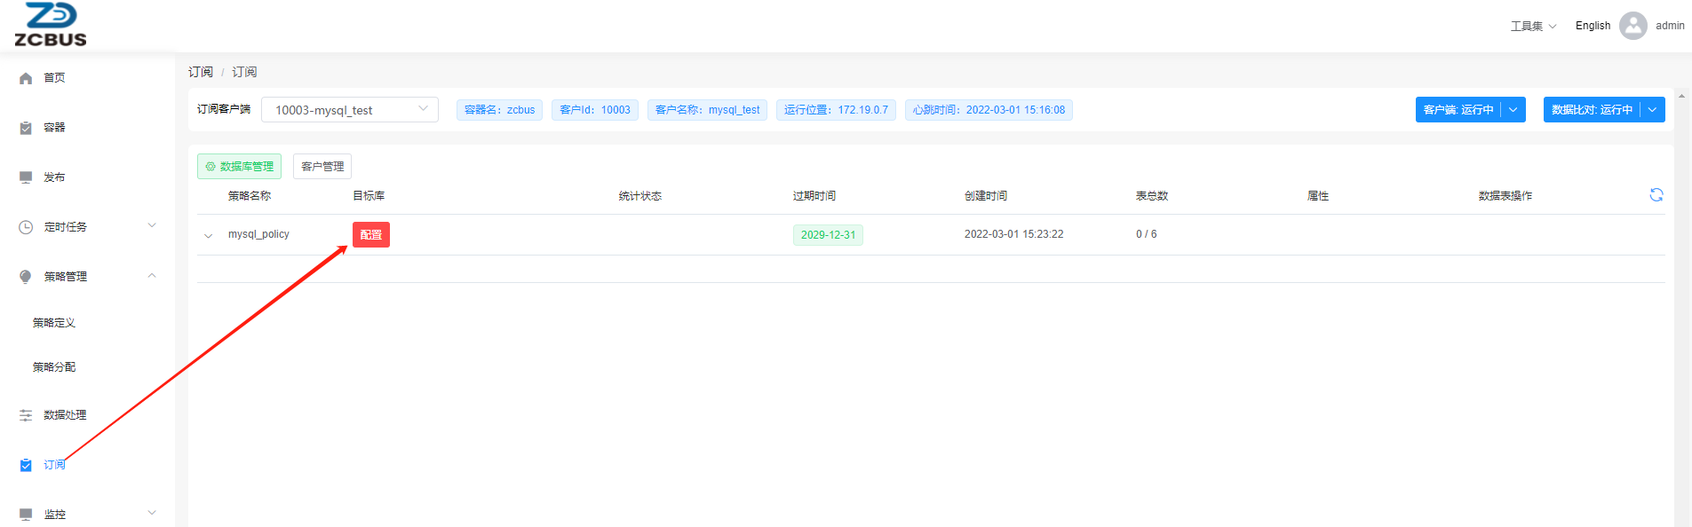Click the data processing sliders icon
The width and height of the screenshot is (1692, 527).
tap(26, 415)
